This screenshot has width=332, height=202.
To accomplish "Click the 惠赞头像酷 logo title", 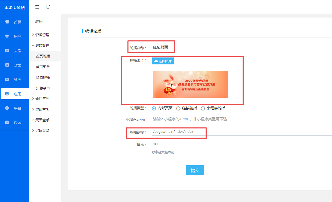I will click(x=15, y=8).
